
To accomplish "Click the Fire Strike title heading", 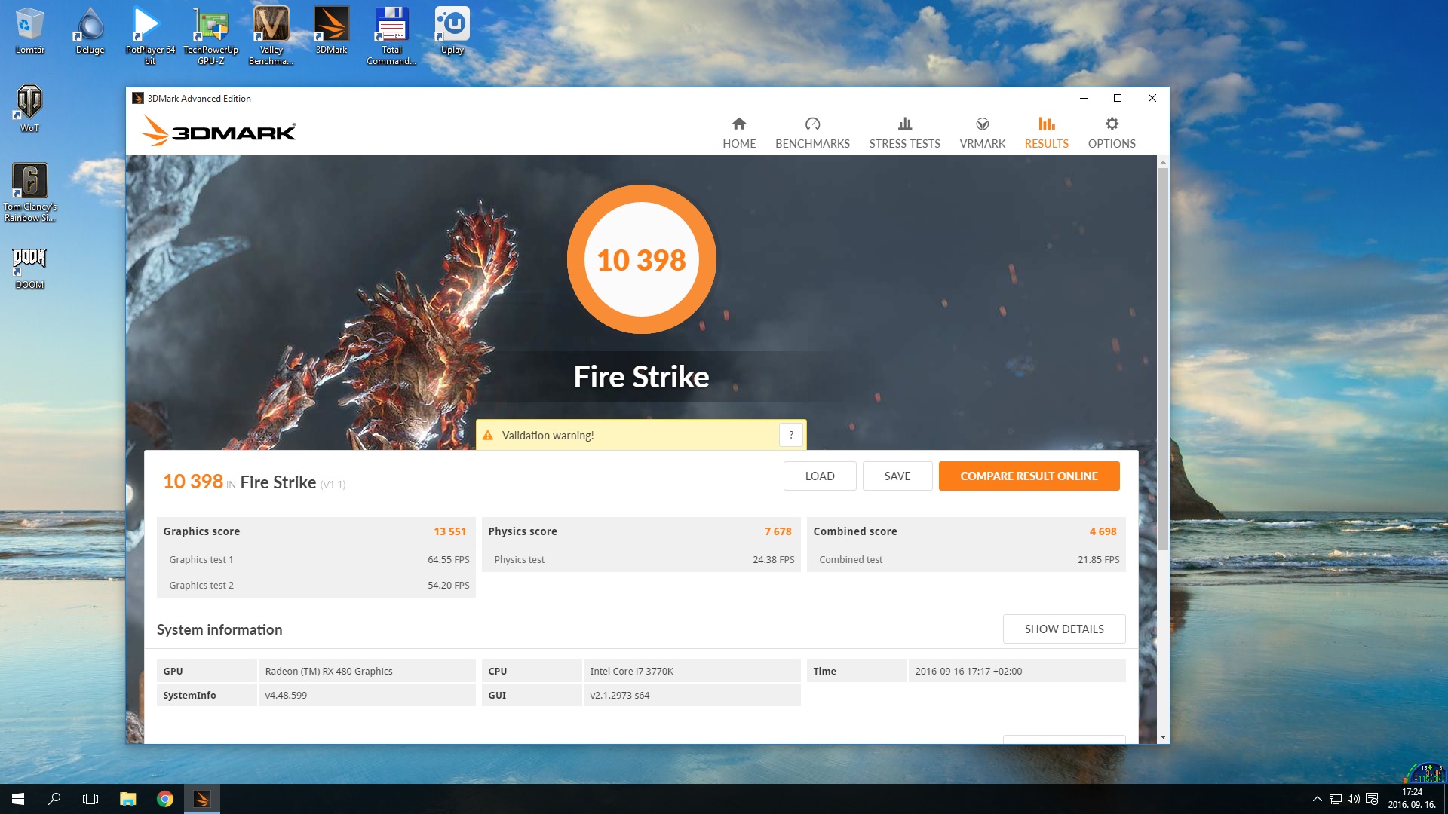I will (641, 377).
